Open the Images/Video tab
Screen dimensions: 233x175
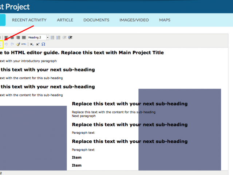[x=134, y=20]
